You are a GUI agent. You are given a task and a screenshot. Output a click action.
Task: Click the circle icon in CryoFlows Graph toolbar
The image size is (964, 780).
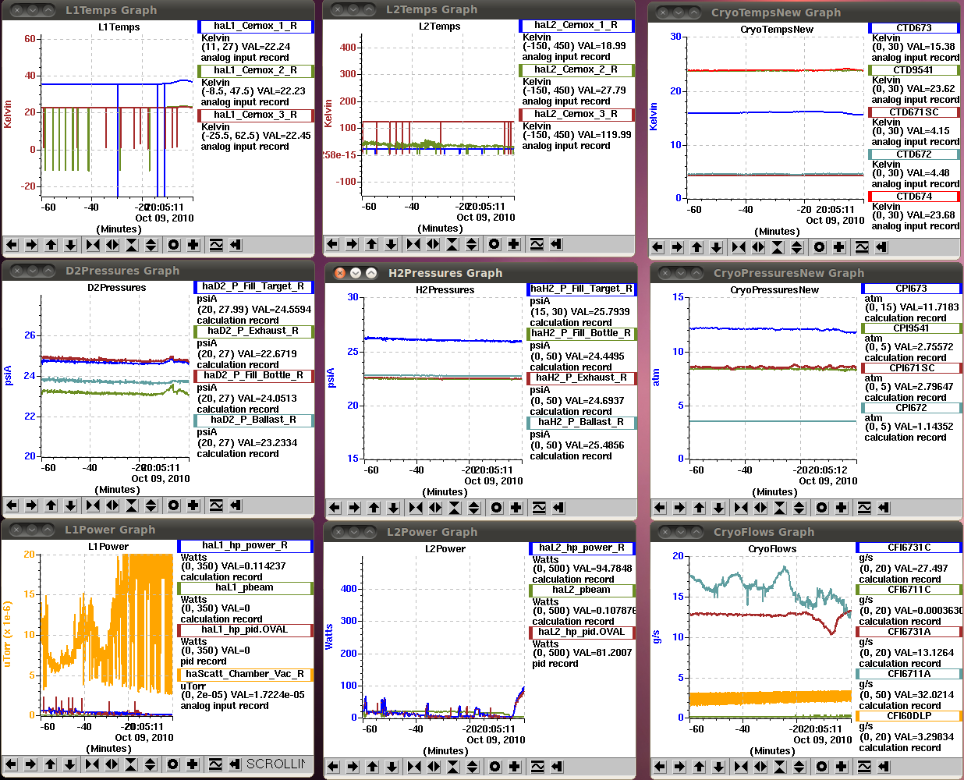point(821,767)
